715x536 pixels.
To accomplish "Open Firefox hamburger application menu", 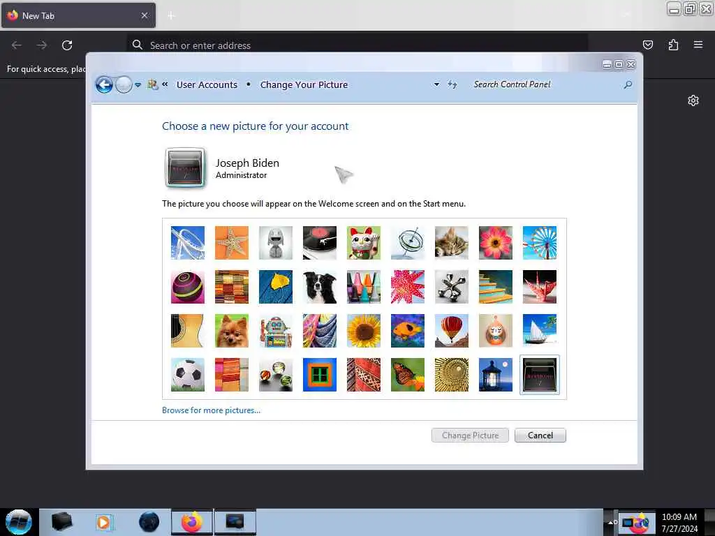I will click(698, 45).
